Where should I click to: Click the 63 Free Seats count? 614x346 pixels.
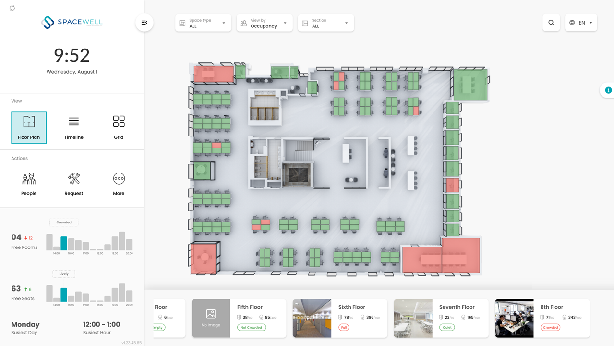(x=16, y=289)
